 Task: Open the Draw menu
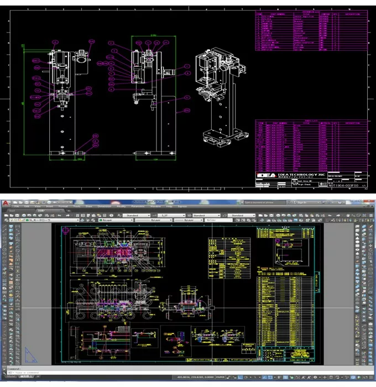point(89,206)
